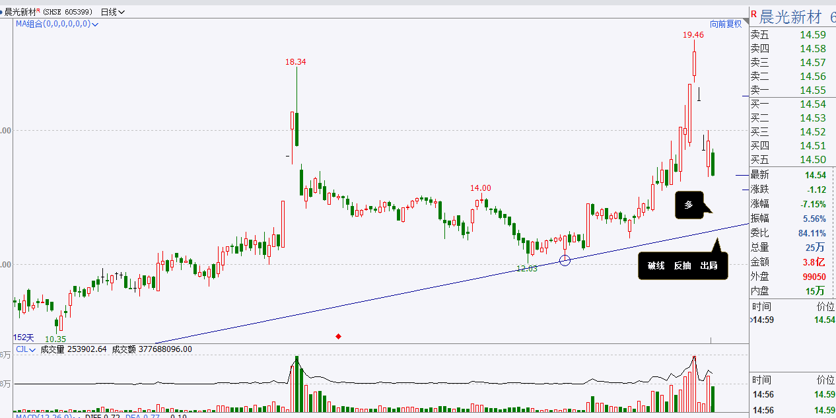Click the 买四 price 14.51

pos(812,145)
